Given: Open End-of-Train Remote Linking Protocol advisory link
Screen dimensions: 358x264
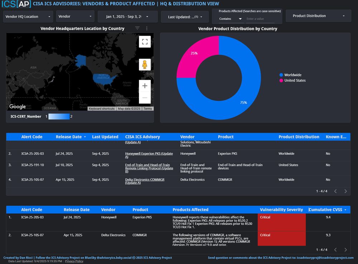Looking at the screenshot, I should coord(149,168).
